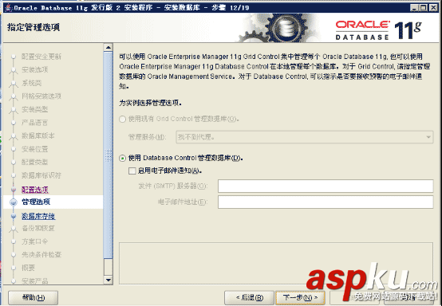Click the 产品语言 step text
442x306 pixels.
(35, 123)
